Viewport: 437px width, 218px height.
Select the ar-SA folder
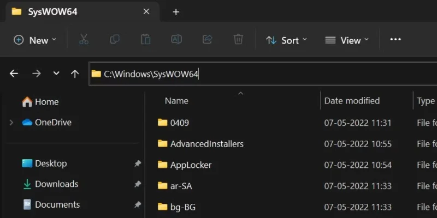[x=175, y=186]
